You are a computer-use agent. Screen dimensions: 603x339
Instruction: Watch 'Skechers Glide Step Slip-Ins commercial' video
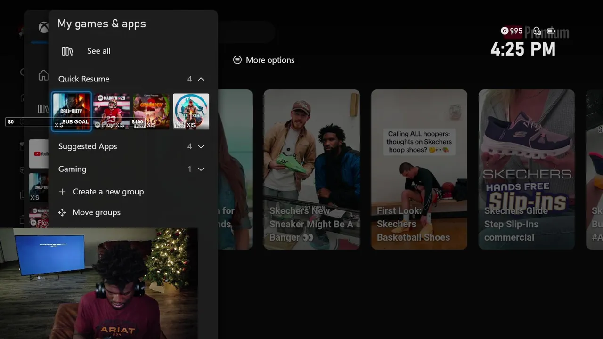coord(527,169)
